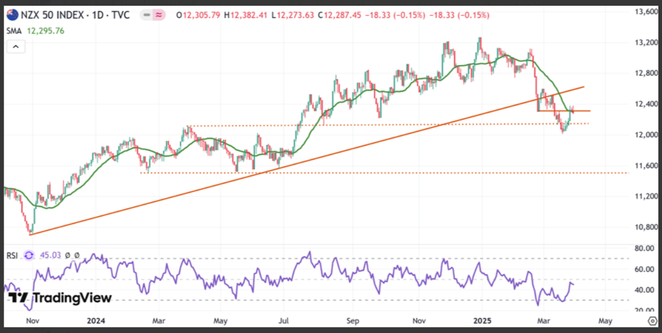Click the SMA indicator legend label
The width and height of the screenshot is (662, 333).
(x=14, y=31)
